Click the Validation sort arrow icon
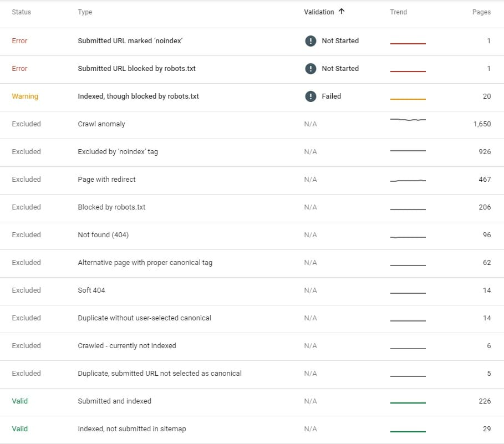The height and width of the screenshot is (444, 504). point(342,12)
